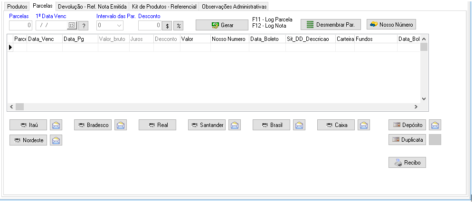This screenshot has height=204, width=474.
Task: Switch to the Produtos tab
Action: point(18,7)
